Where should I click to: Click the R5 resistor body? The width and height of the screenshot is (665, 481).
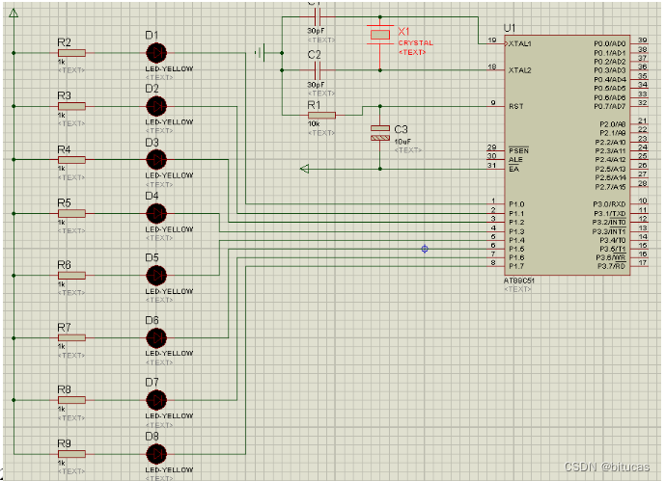tap(71, 213)
